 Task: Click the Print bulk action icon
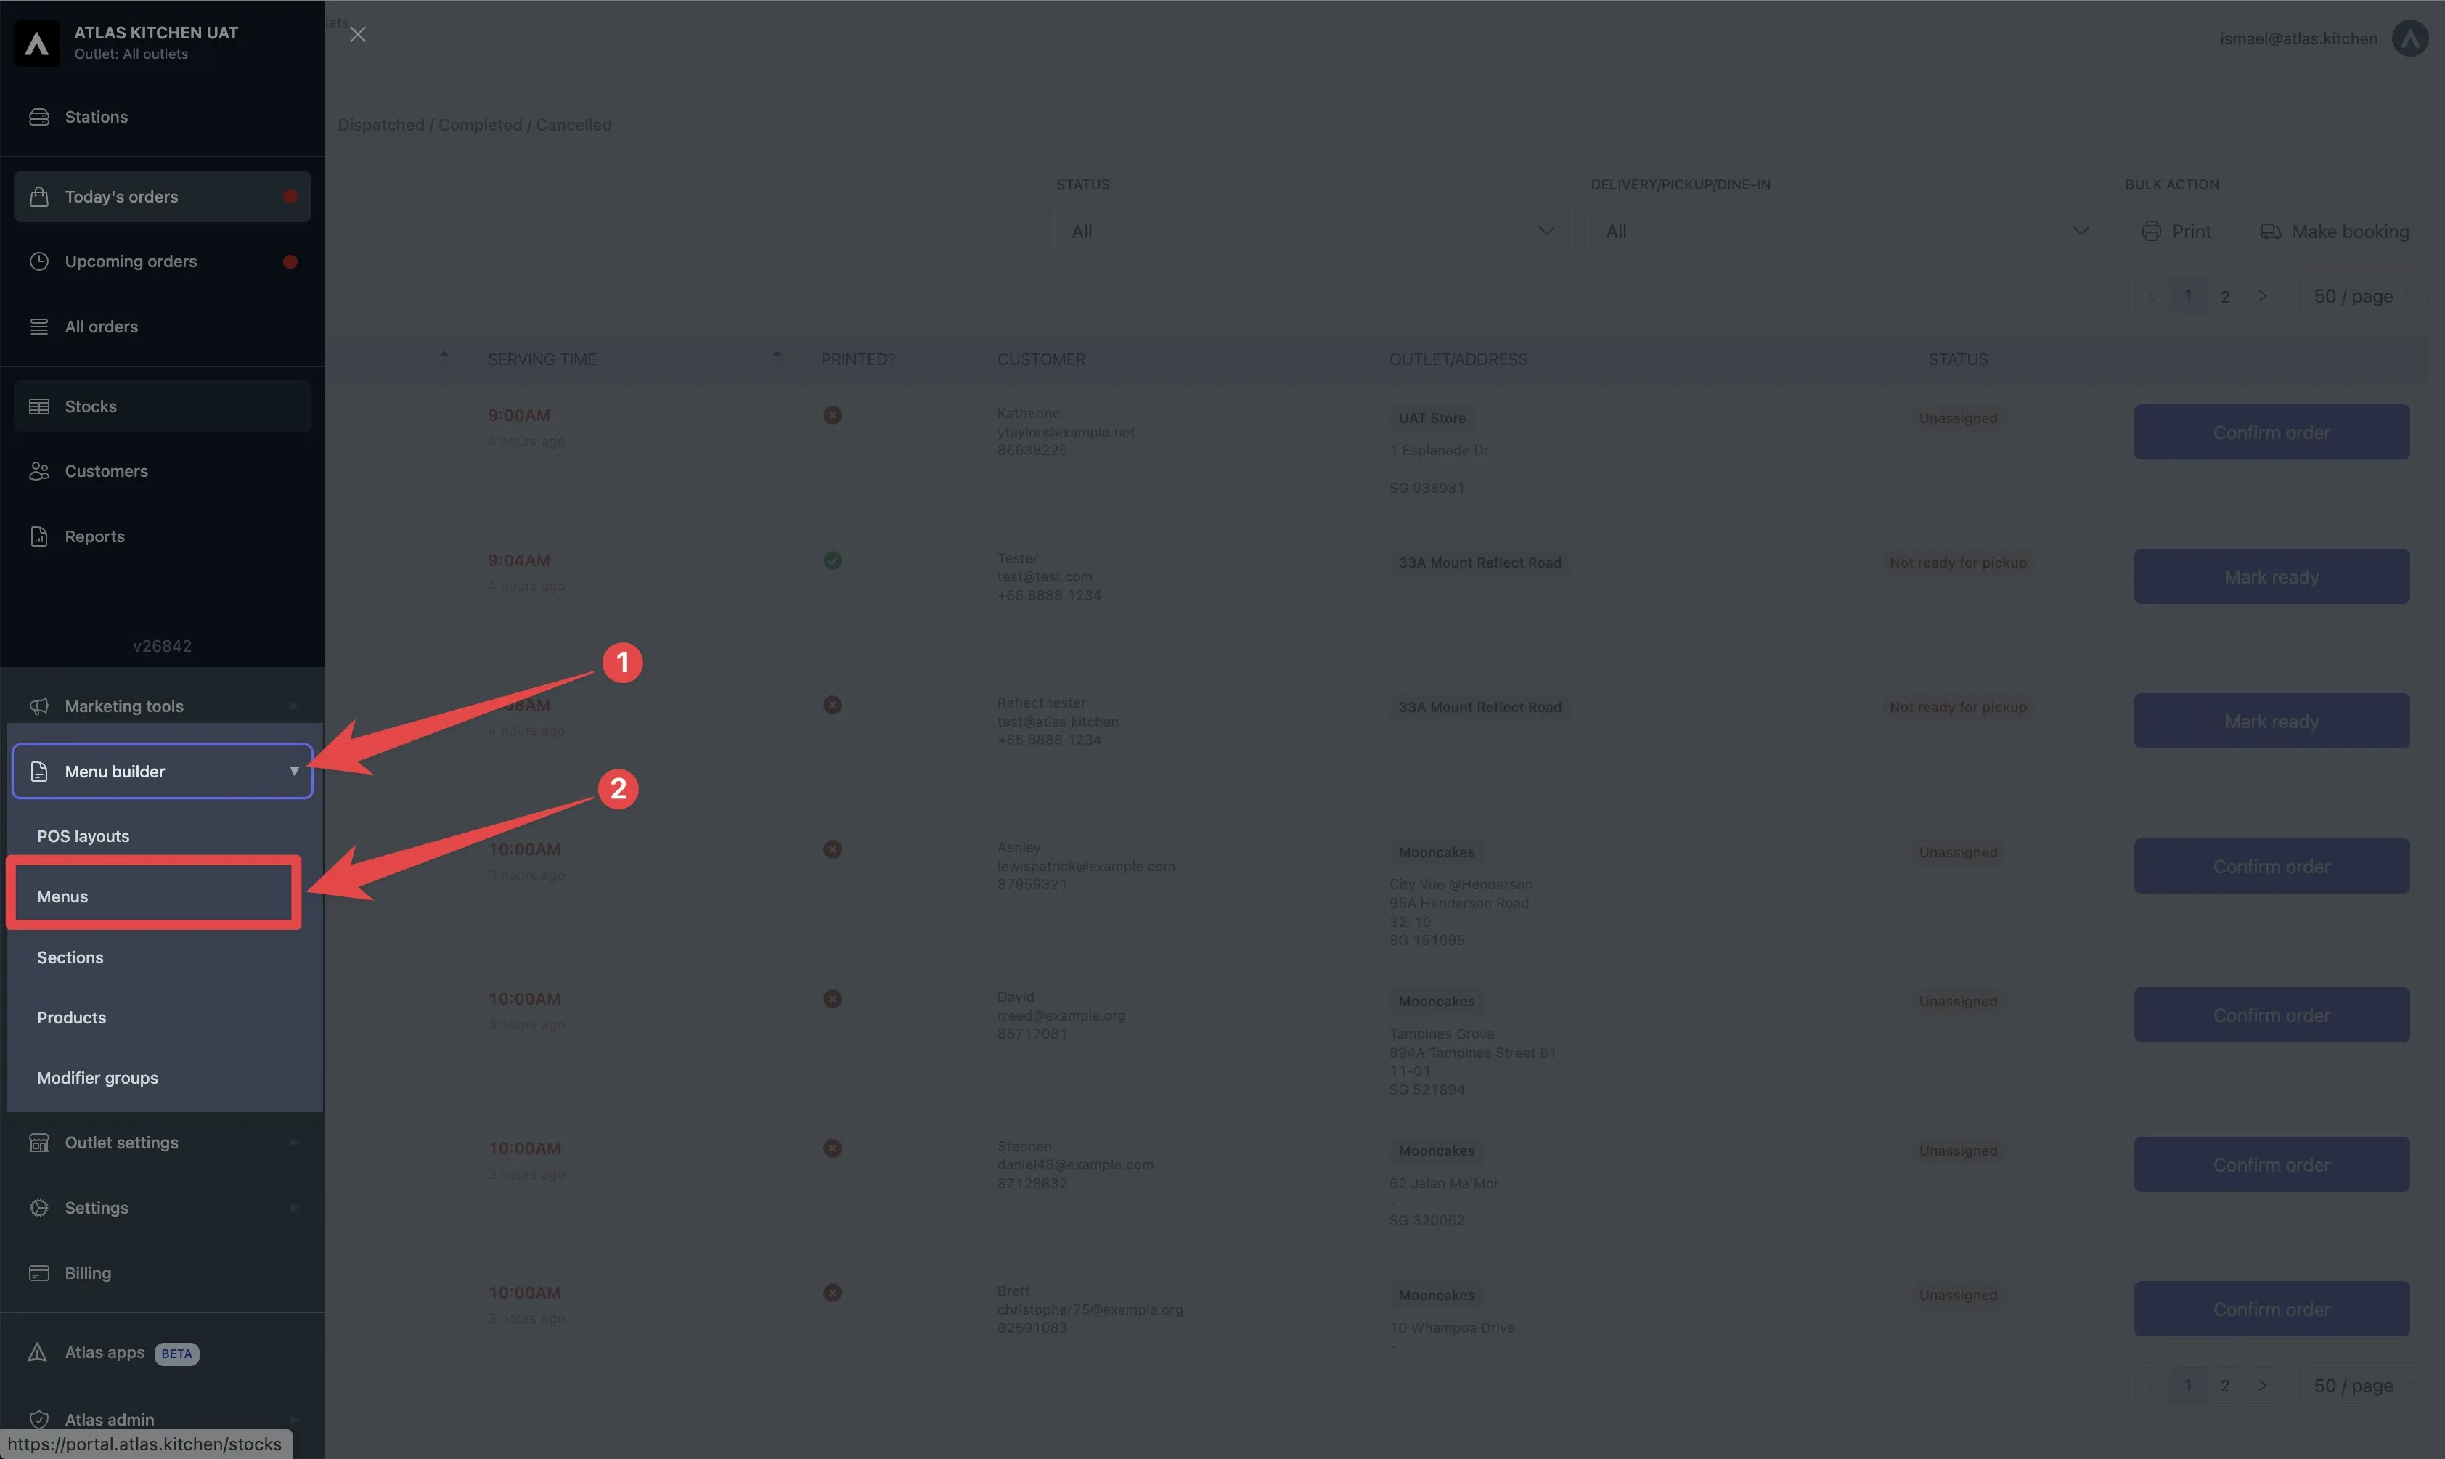[x=2153, y=231]
